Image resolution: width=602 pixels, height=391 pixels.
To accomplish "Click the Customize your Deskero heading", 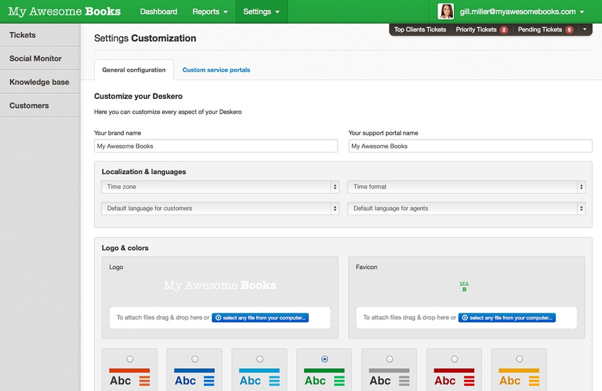I will pyautogui.click(x=138, y=96).
